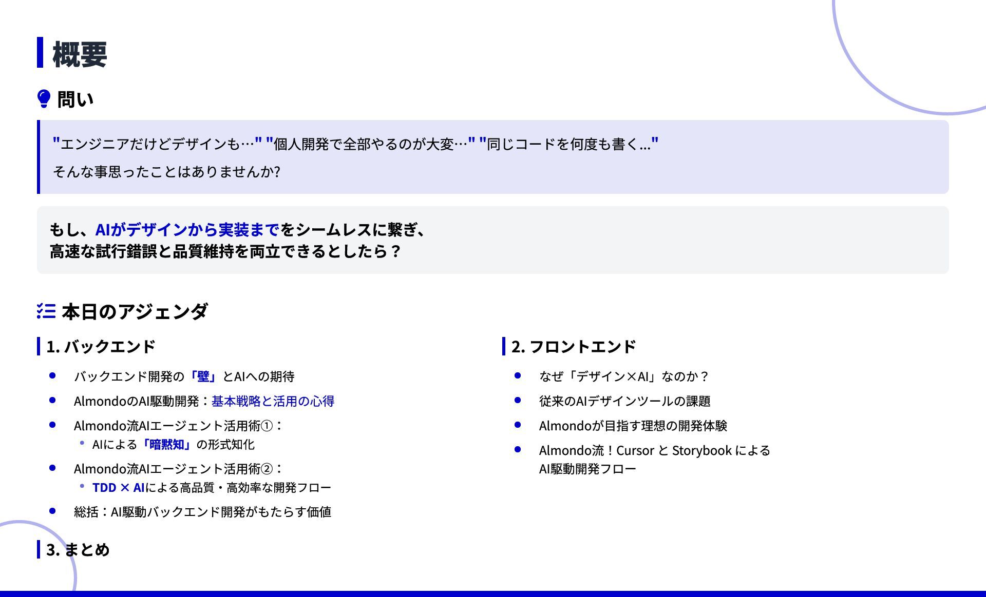Select the 3. まとめ section heading
The height and width of the screenshot is (597, 986).
[x=78, y=550]
